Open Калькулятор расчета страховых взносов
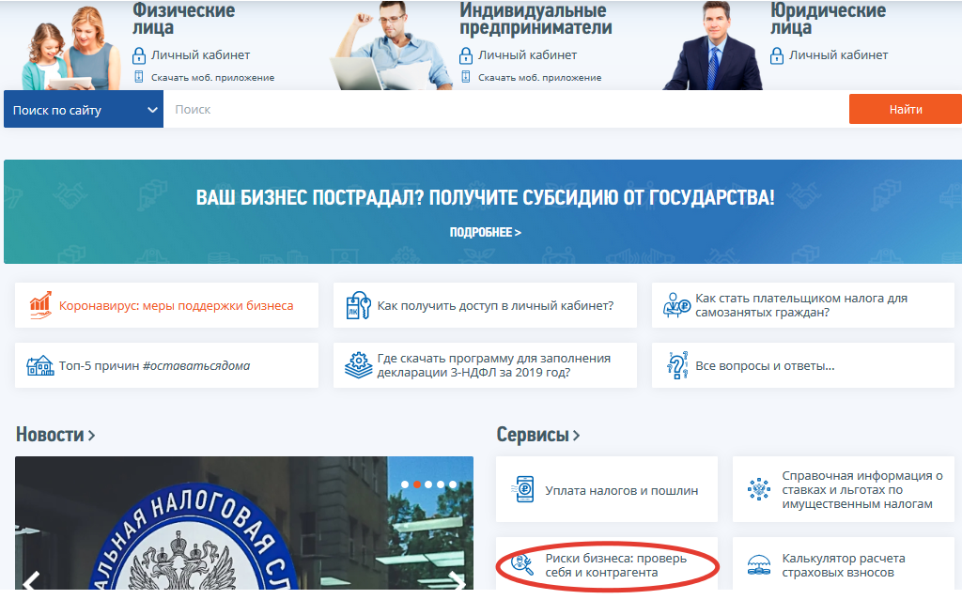This screenshot has height=615, width=962. (844, 564)
